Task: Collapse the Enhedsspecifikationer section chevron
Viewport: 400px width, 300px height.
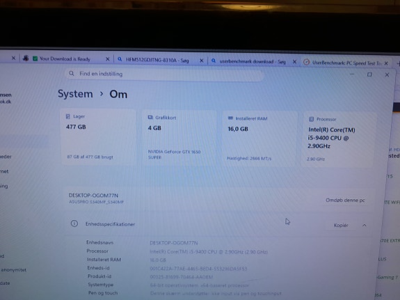Action: point(365,226)
